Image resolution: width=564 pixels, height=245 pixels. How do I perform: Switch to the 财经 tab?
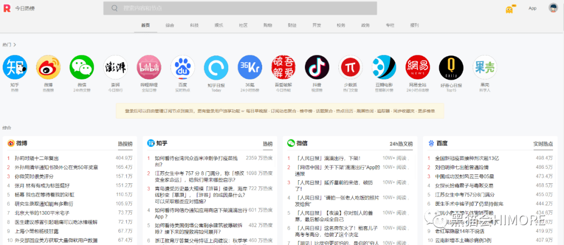point(292,26)
